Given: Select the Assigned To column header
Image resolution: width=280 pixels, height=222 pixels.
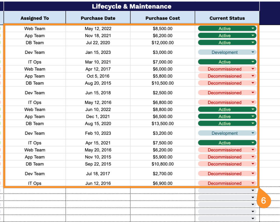Looking at the screenshot, I should [35, 18].
